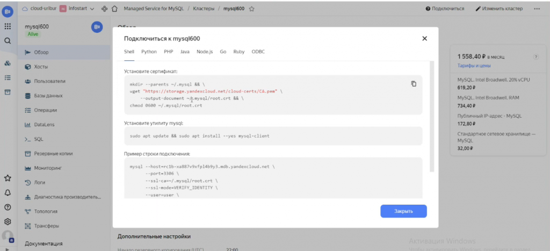Open Операции in sidebar
Viewport: 550px width, 251px height.
(64, 110)
